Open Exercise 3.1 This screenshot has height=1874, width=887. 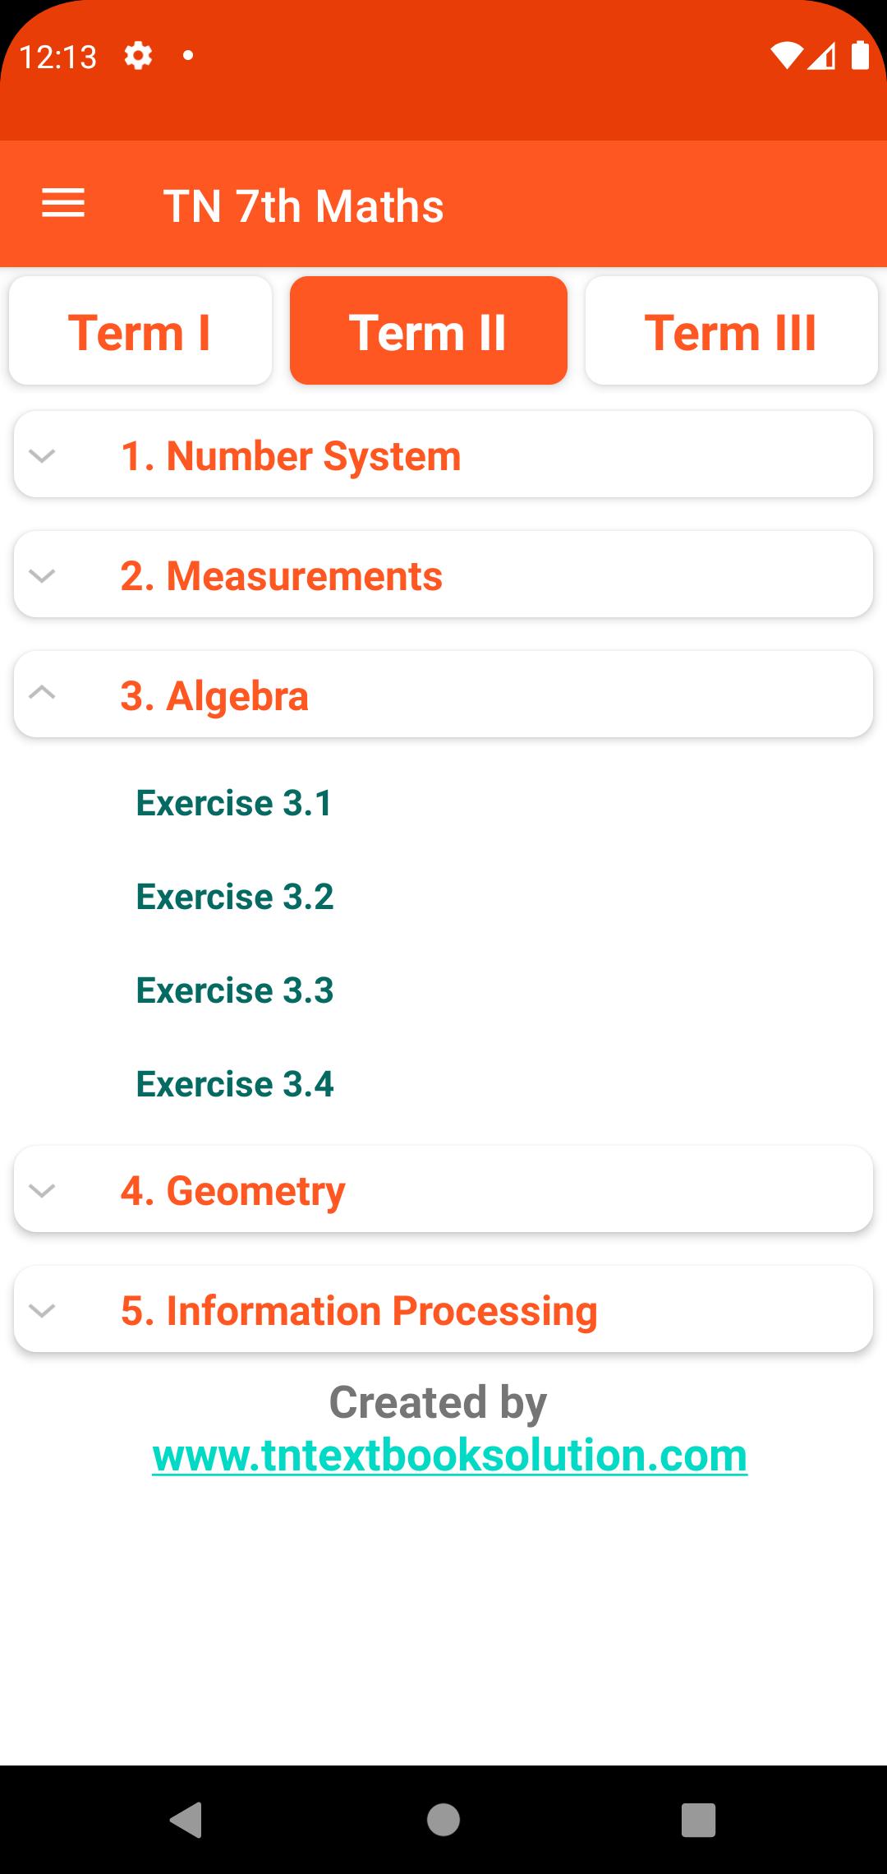pos(234,803)
